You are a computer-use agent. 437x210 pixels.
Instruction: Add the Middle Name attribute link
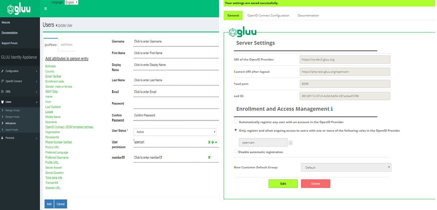pos(53,117)
